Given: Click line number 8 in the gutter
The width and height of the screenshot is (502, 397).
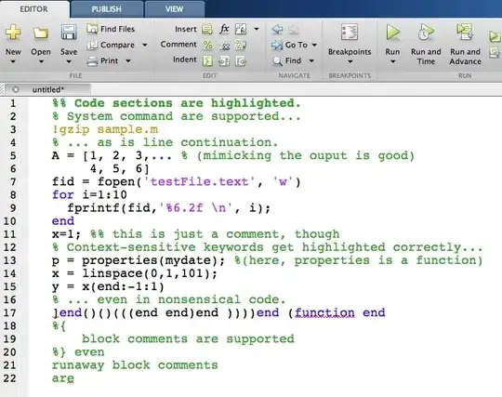Looking at the screenshot, I should (x=13, y=195).
